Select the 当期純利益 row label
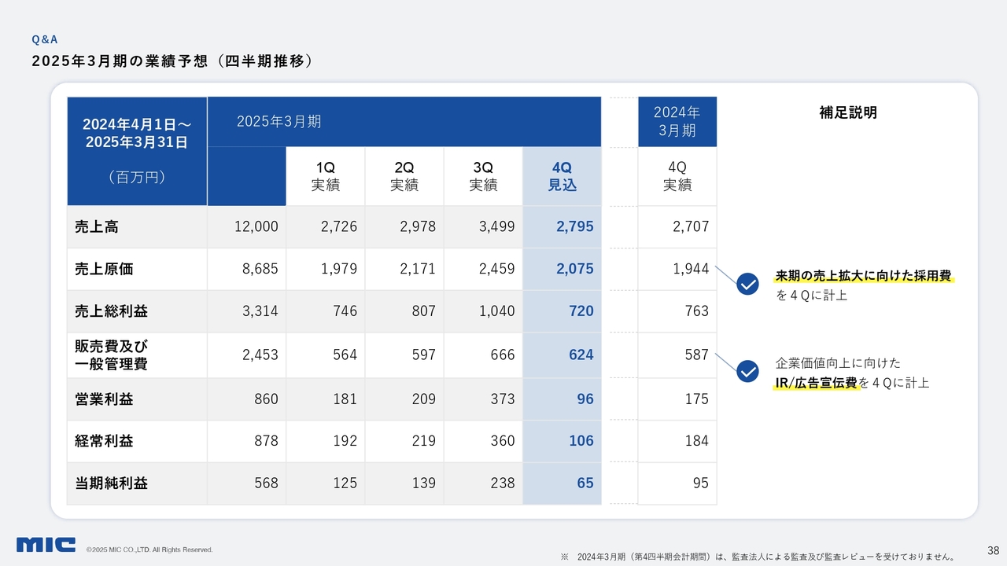 [111, 483]
